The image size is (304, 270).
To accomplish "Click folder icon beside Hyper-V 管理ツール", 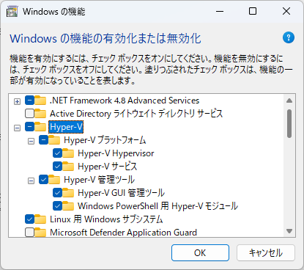I will 54,180.
